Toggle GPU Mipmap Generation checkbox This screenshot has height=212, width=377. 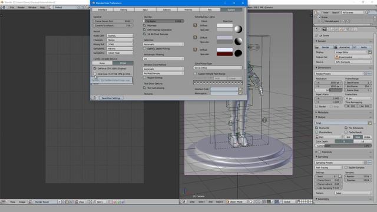144,29
